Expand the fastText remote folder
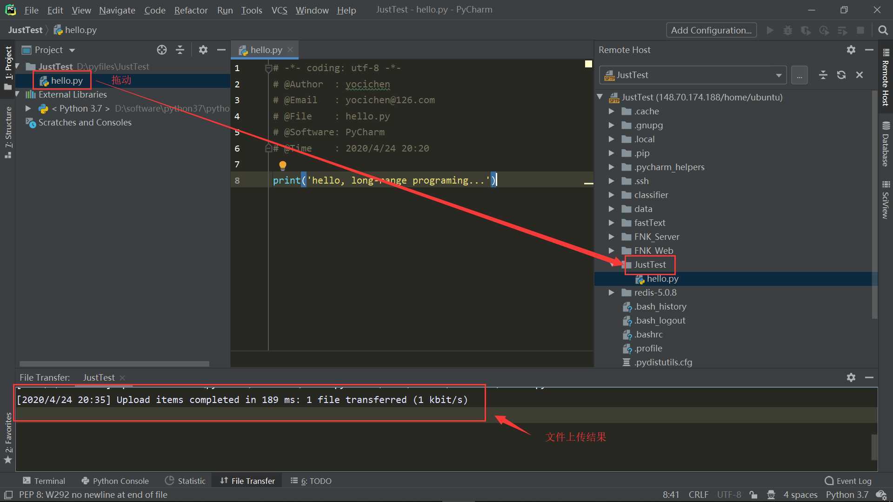This screenshot has width=893, height=502. pyautogui.click(x=612, y=223)
